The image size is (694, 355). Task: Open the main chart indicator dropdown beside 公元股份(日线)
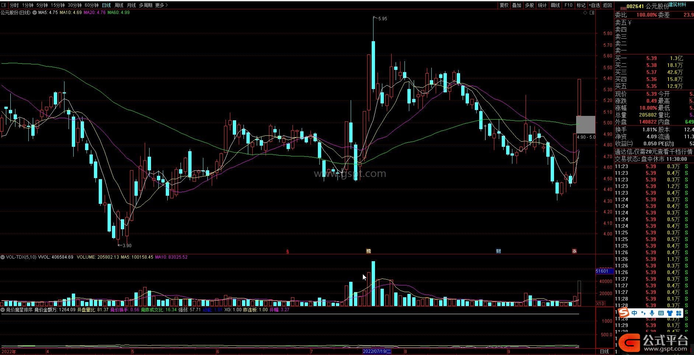tap(35, 13)
